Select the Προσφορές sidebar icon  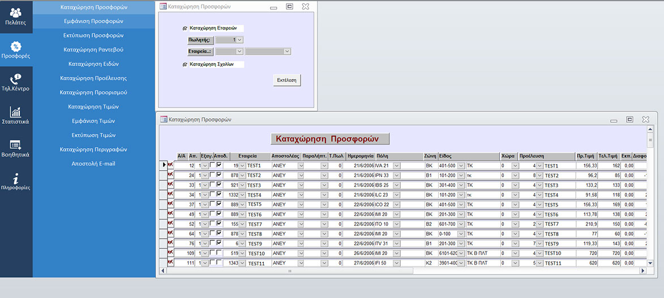[16, 50]
